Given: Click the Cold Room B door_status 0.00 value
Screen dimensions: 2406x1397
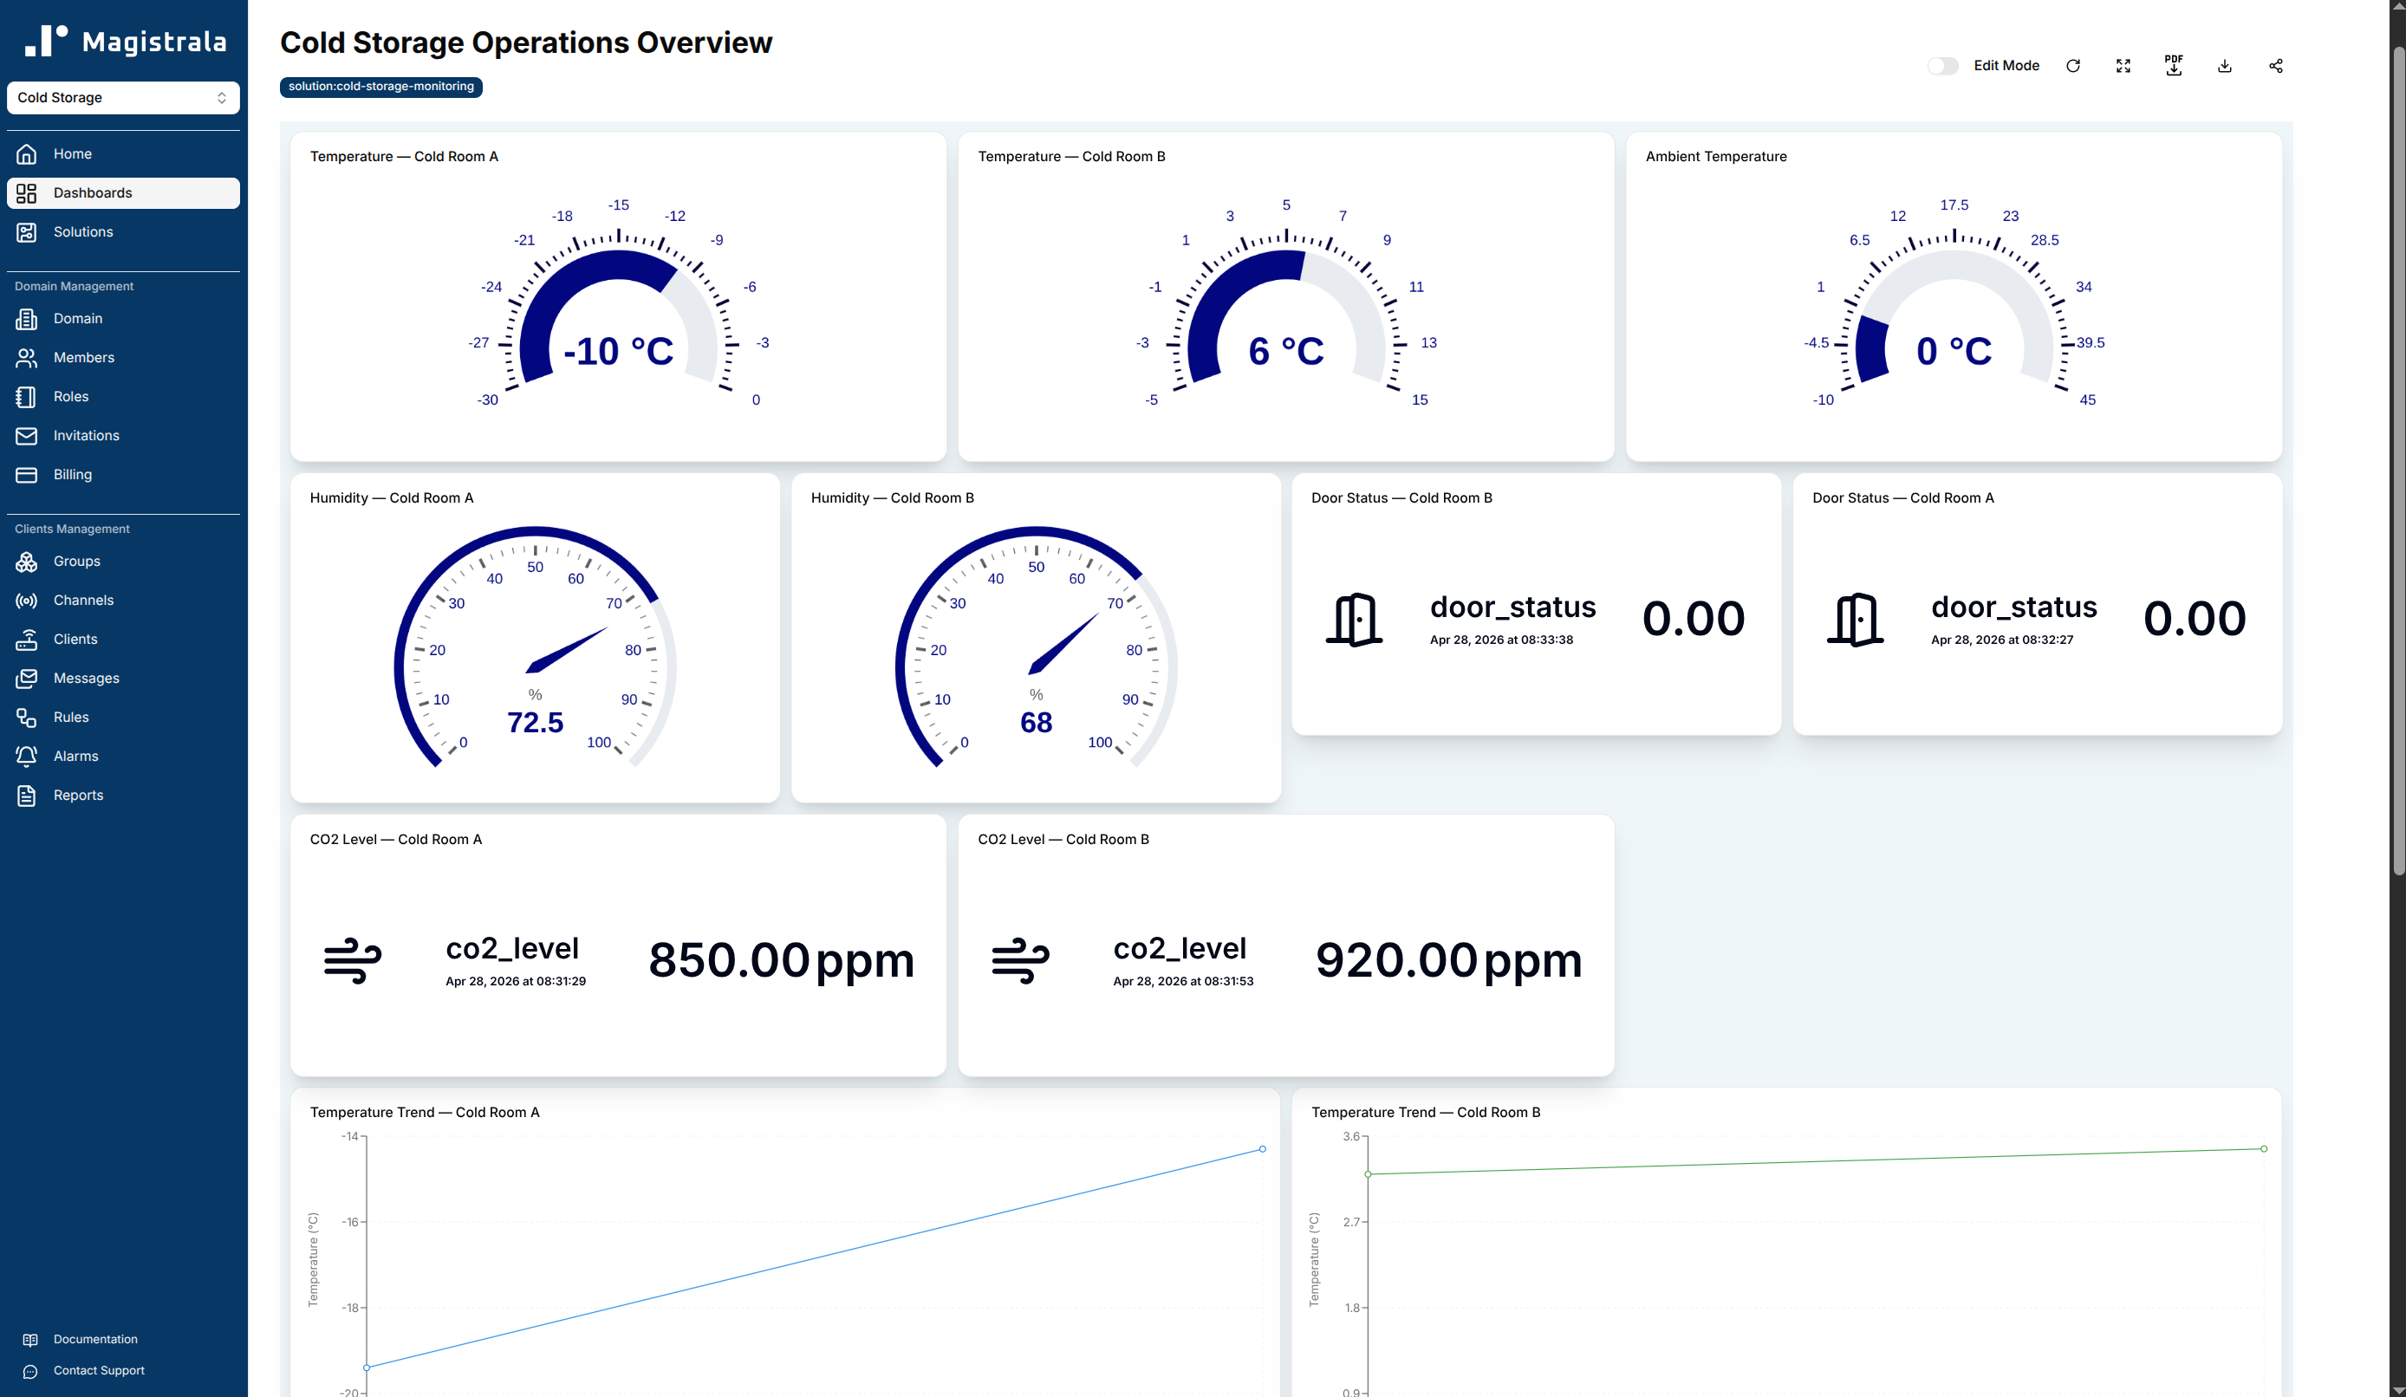Looking at the screenshot, I should (1694, 619).
